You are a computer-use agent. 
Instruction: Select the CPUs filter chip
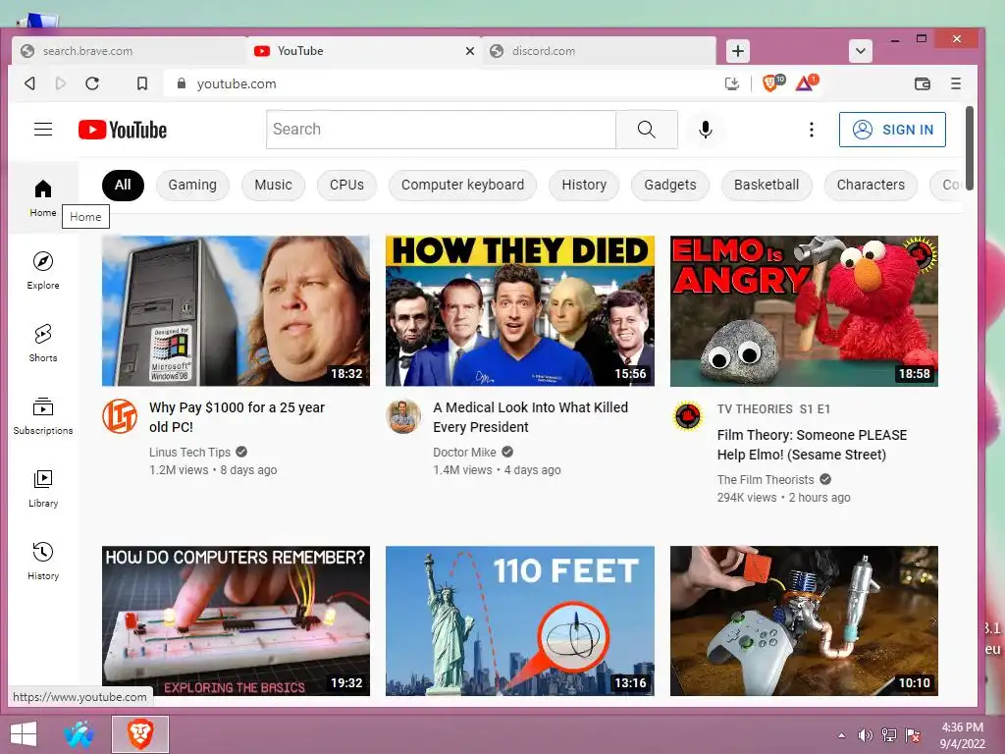pos(346,186)
